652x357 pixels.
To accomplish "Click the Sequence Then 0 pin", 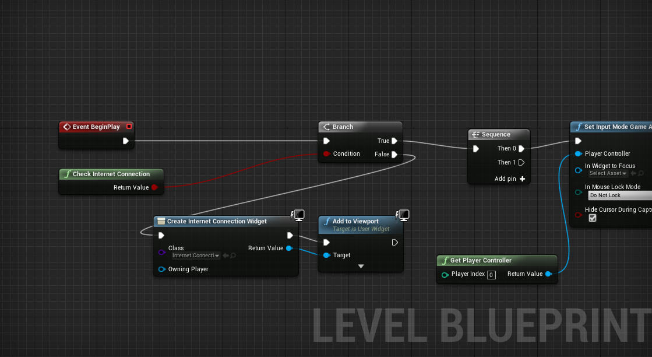I will [x=521, y=149].
